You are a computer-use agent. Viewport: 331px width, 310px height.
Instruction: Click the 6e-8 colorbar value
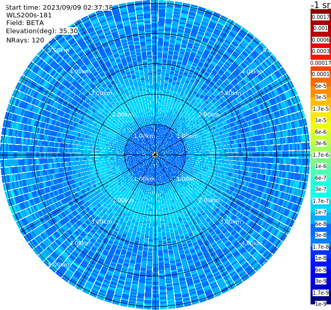tap(321, 224)
